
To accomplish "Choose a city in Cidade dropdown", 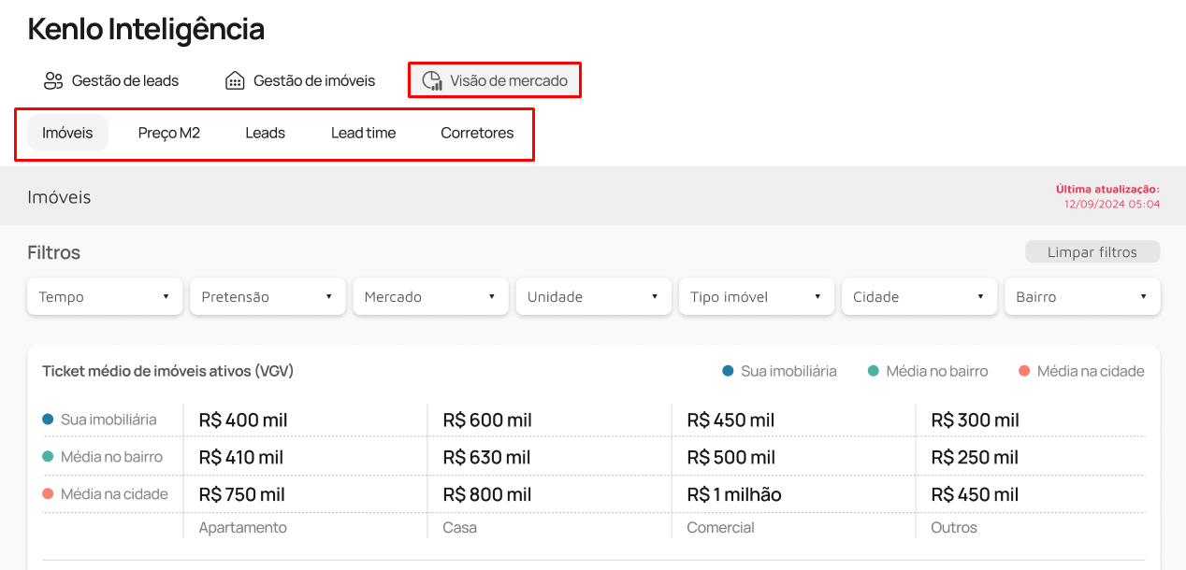I will point(919,296).
